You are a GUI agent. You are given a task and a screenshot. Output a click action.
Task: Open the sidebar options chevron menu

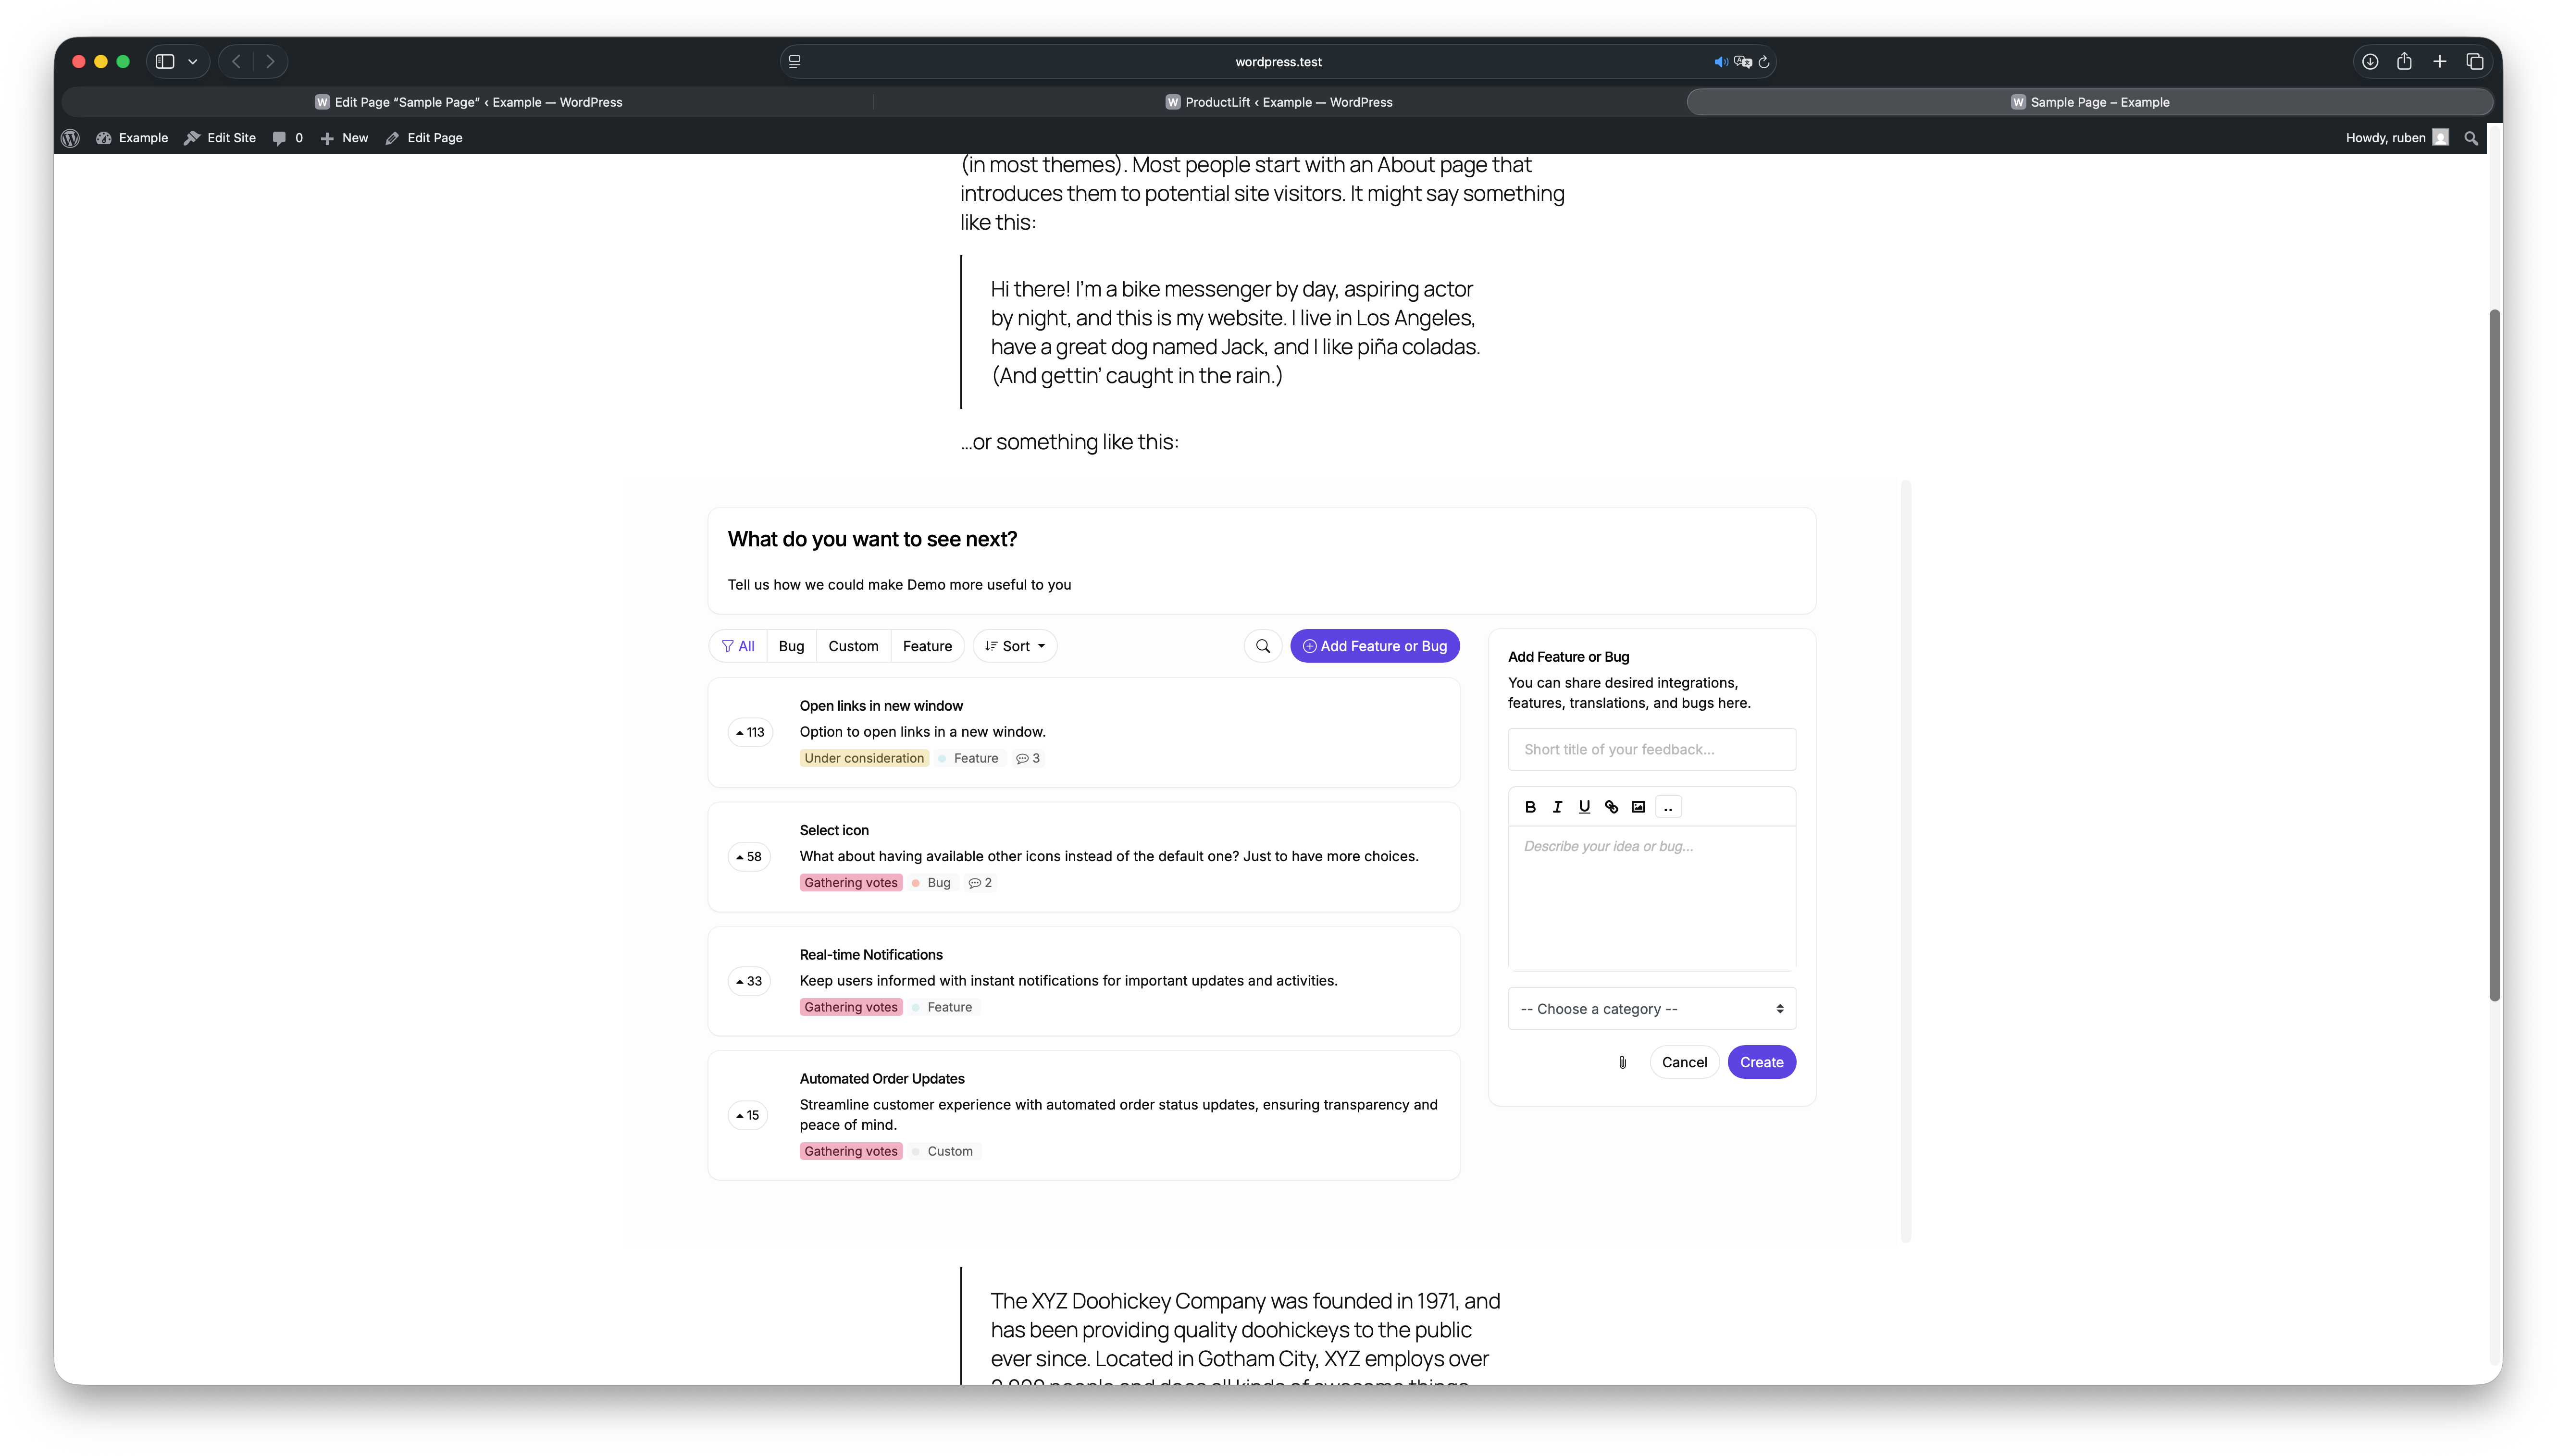(x=193, y=62)
